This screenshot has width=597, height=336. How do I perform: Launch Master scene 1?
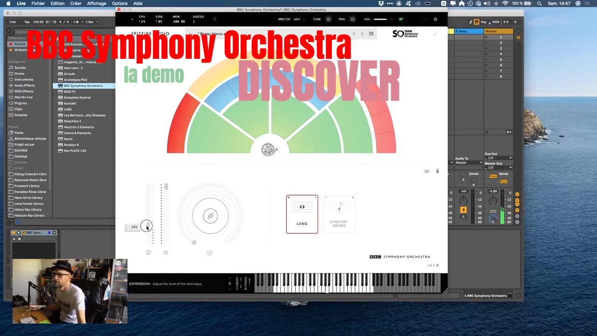pos(486,37)
